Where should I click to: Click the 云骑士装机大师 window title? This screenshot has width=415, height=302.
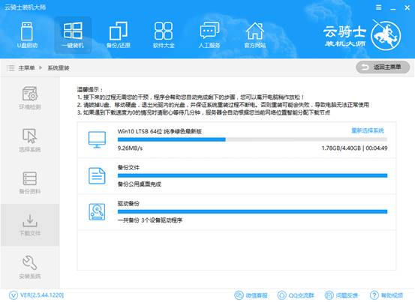[25, 7]
